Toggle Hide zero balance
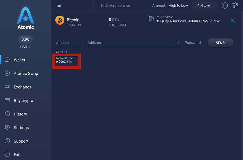The height and width of the screenshot is (160, 243). [116, 5]
